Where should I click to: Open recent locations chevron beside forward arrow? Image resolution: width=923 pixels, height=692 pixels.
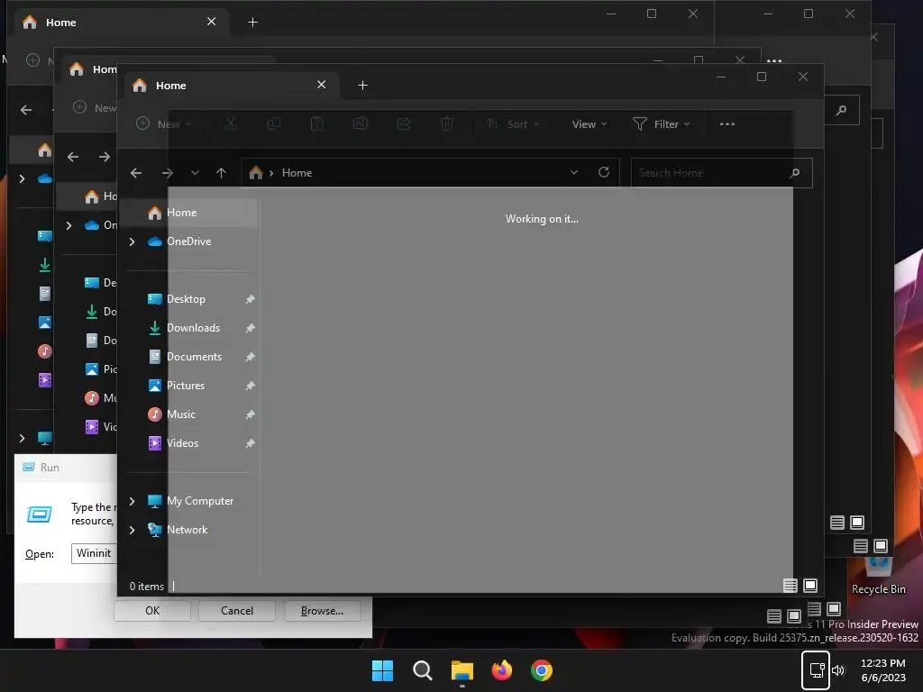[x=195, y=173]
